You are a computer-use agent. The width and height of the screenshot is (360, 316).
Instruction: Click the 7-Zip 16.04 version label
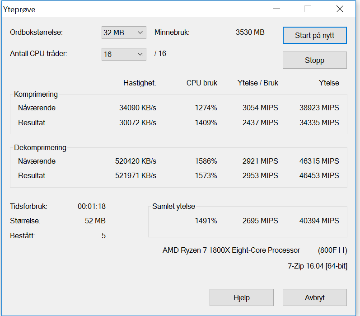pyautogui.click(x=318, y=266)
